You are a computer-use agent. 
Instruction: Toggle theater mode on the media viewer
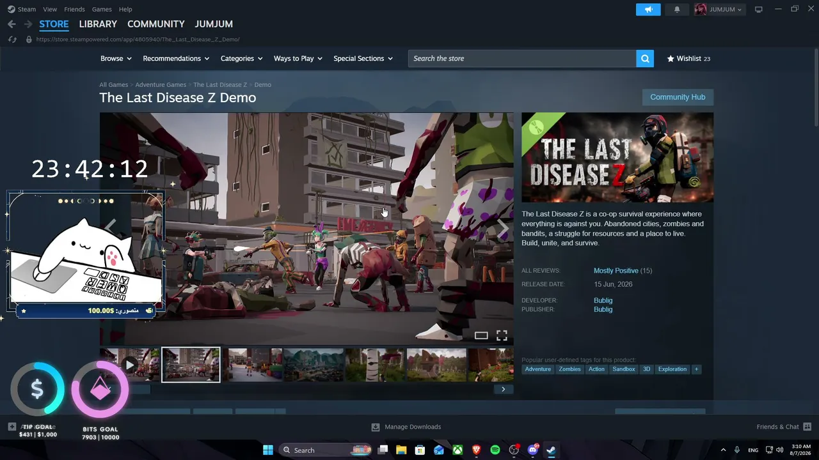(x=481, y=335)
